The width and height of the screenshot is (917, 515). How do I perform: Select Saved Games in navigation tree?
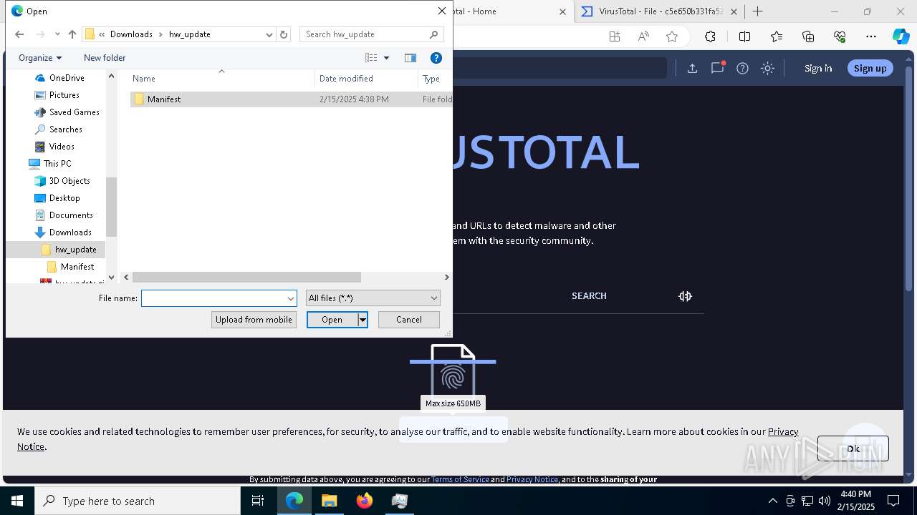74,112
